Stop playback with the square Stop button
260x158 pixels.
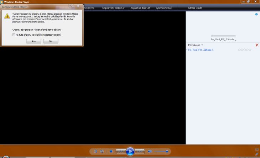click(x=111, y=151)
